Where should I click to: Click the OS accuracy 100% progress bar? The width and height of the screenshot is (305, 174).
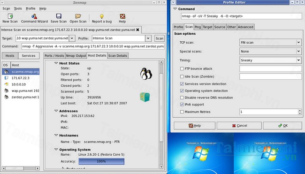coord(101,161)
